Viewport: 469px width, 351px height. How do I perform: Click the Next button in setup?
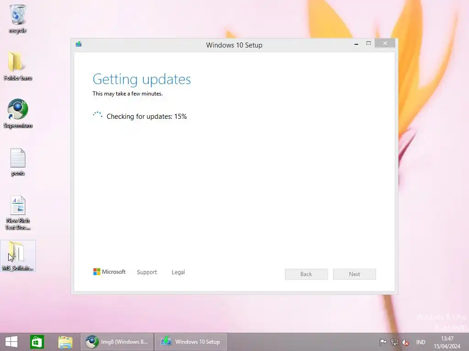[354, 274]
